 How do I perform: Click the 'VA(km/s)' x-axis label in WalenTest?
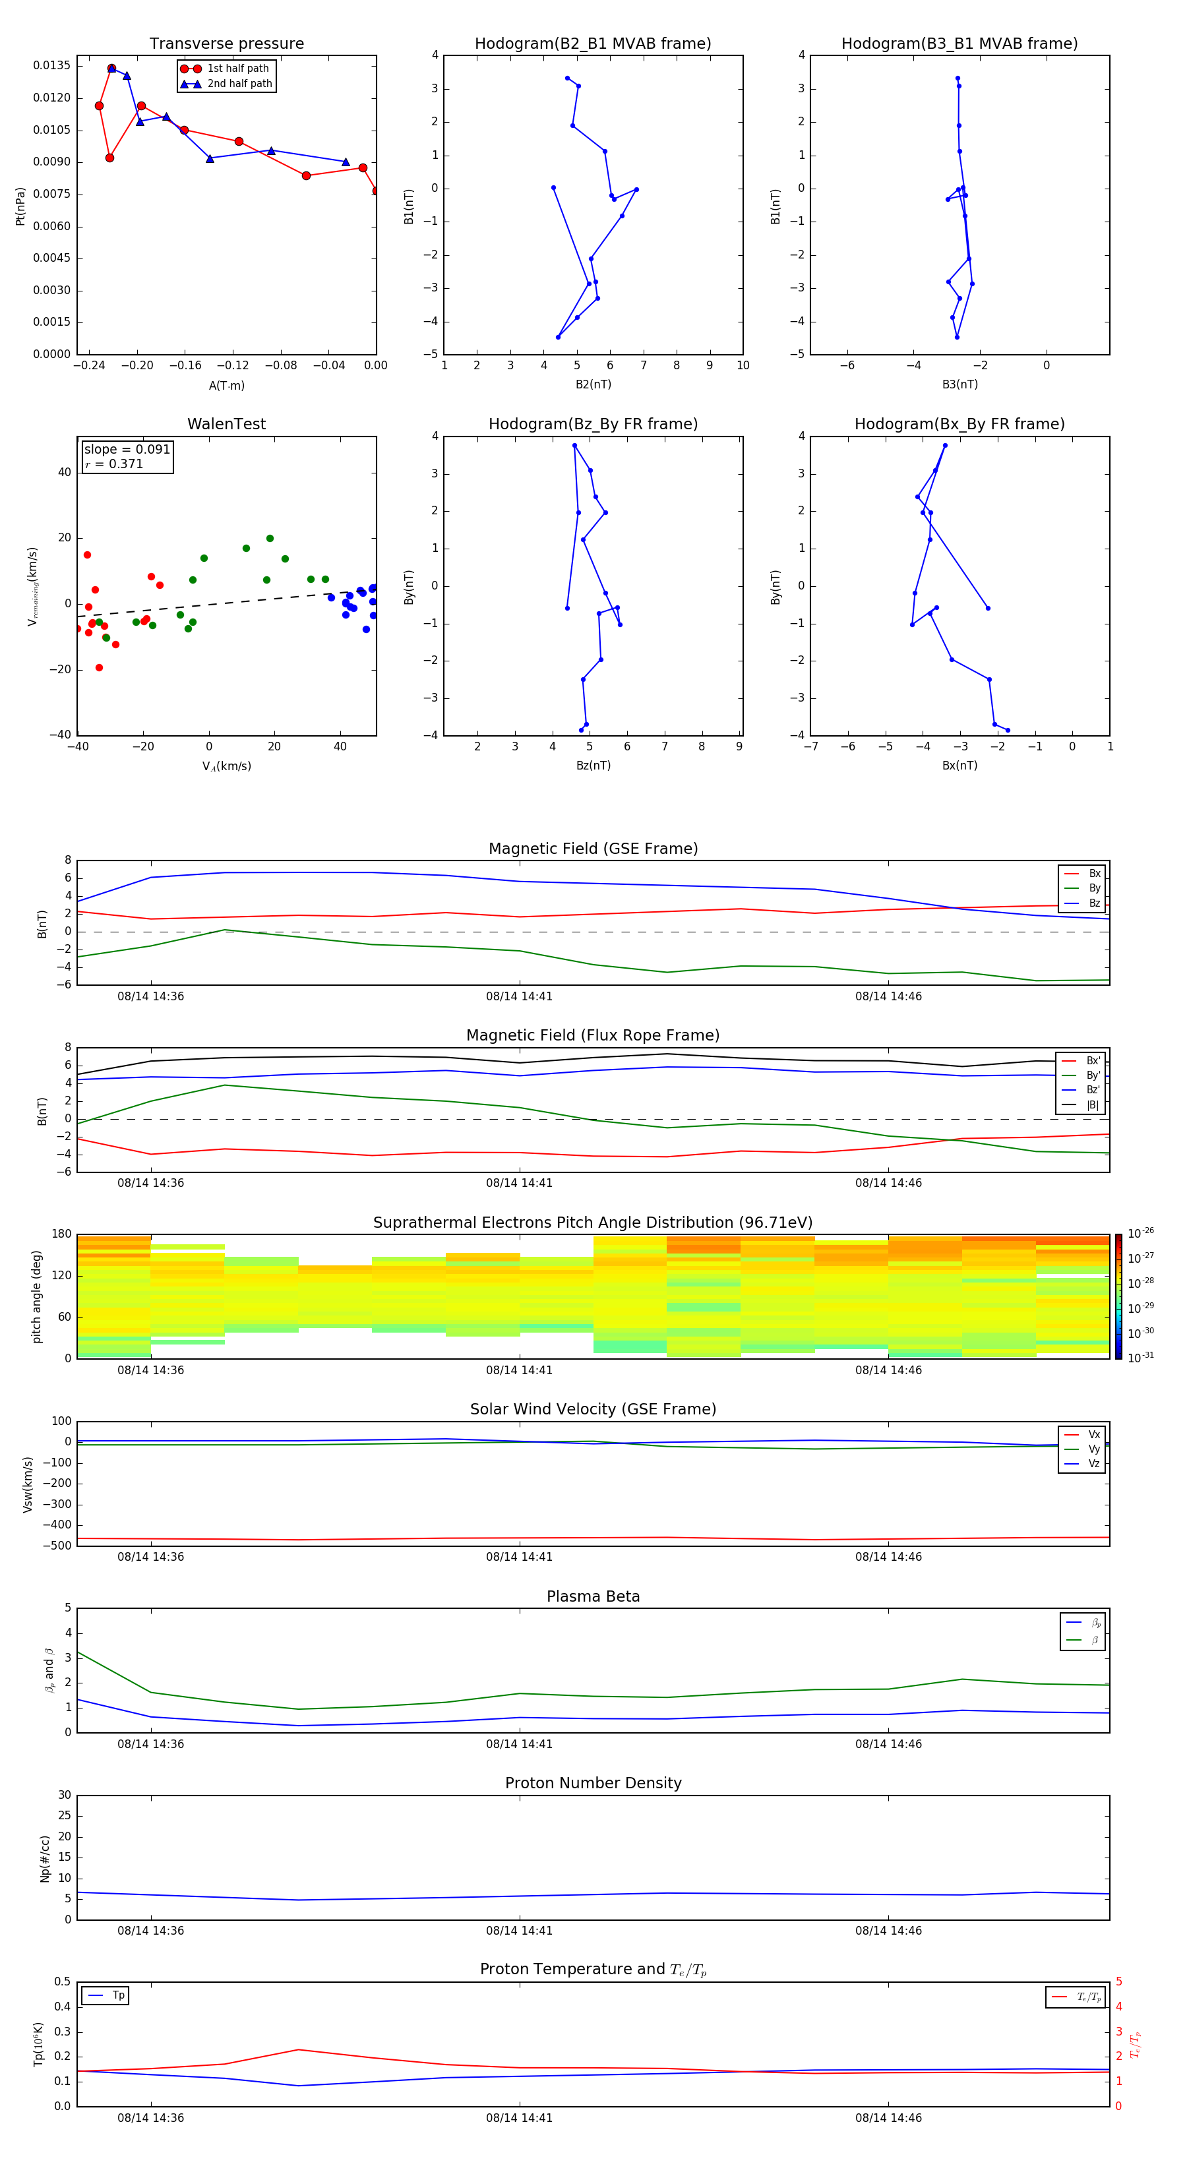click(226, 766)
